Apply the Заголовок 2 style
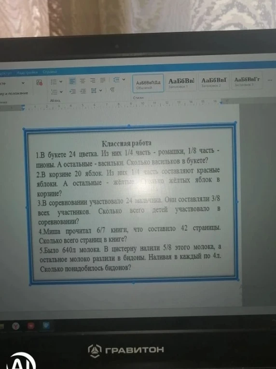 tap(214, 82)
